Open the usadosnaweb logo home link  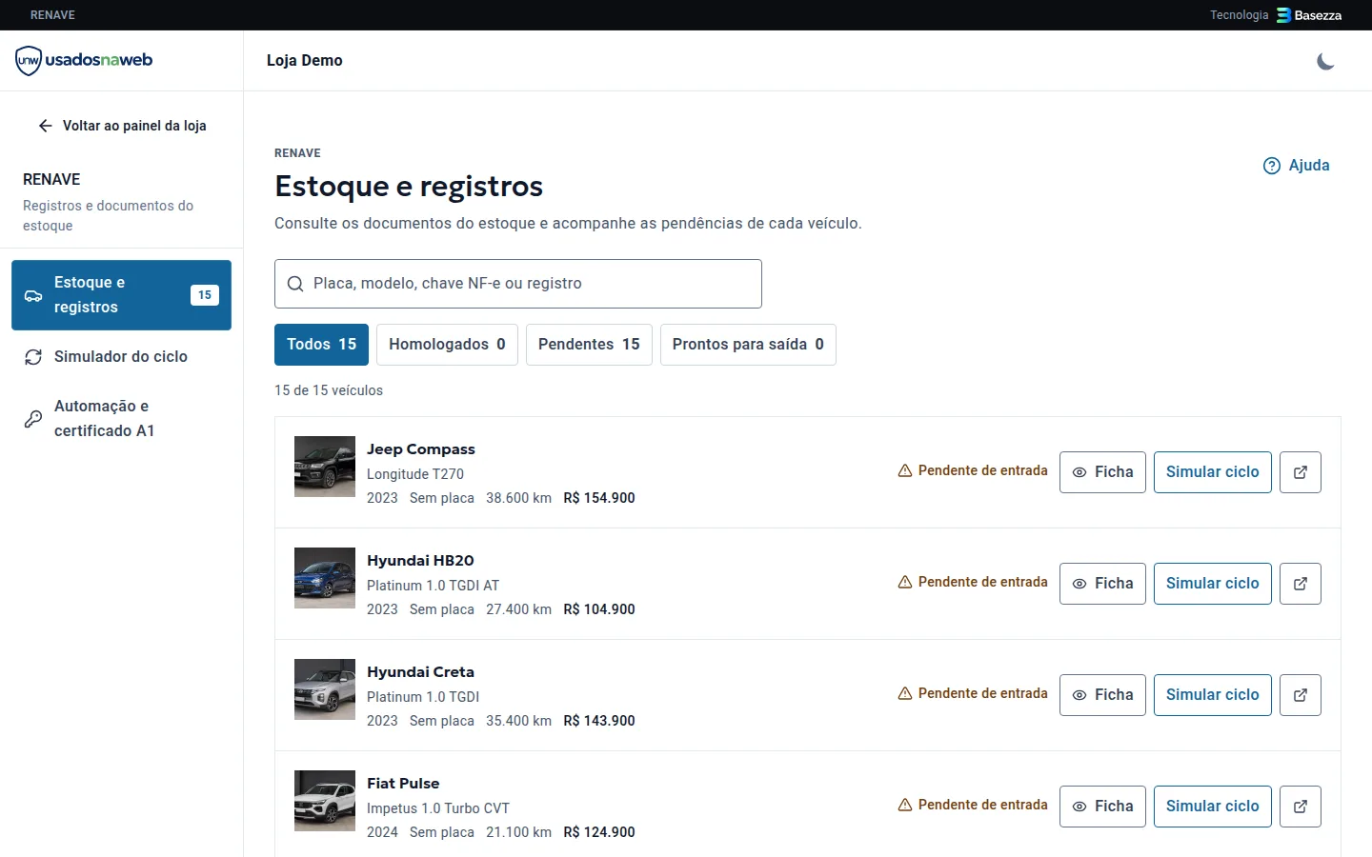tap(84, 60)
